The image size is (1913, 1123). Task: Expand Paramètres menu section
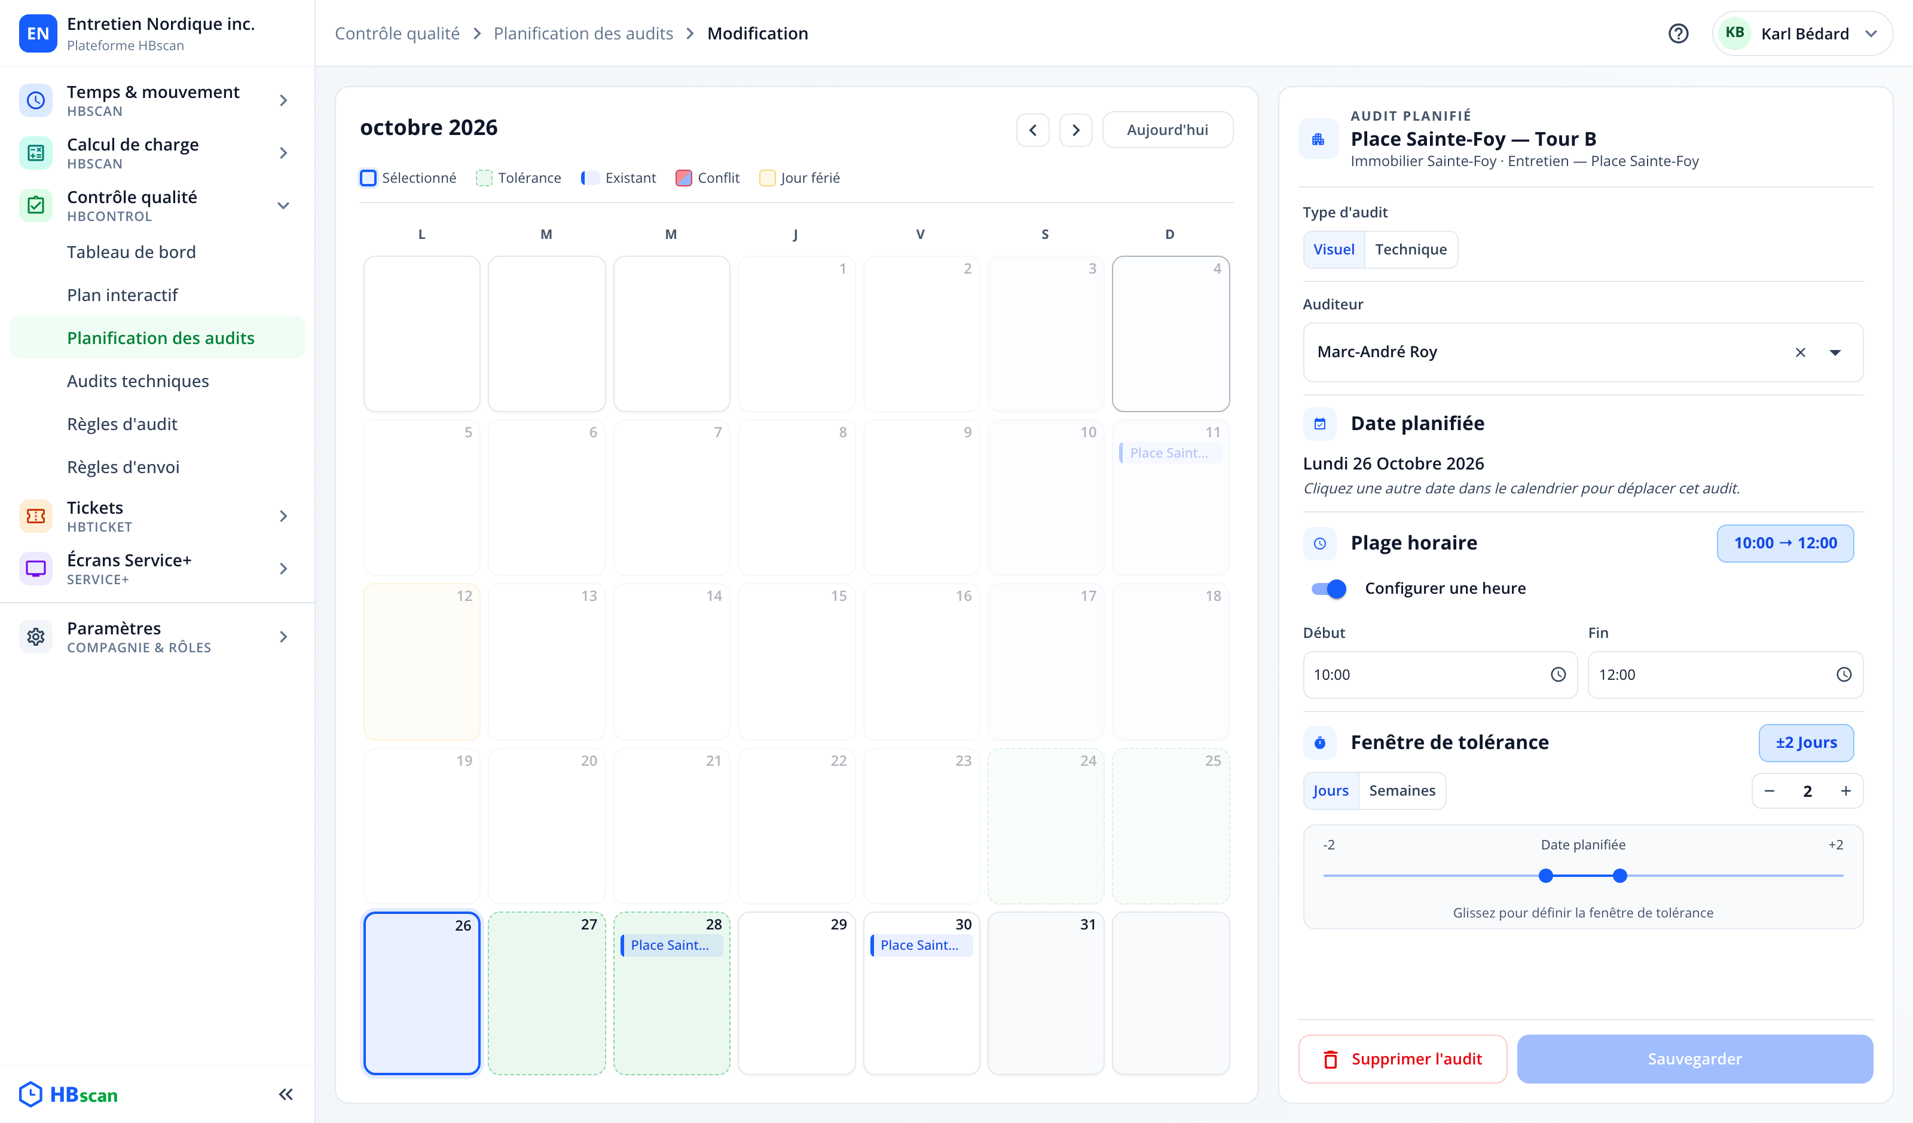[x=283, y=637]
